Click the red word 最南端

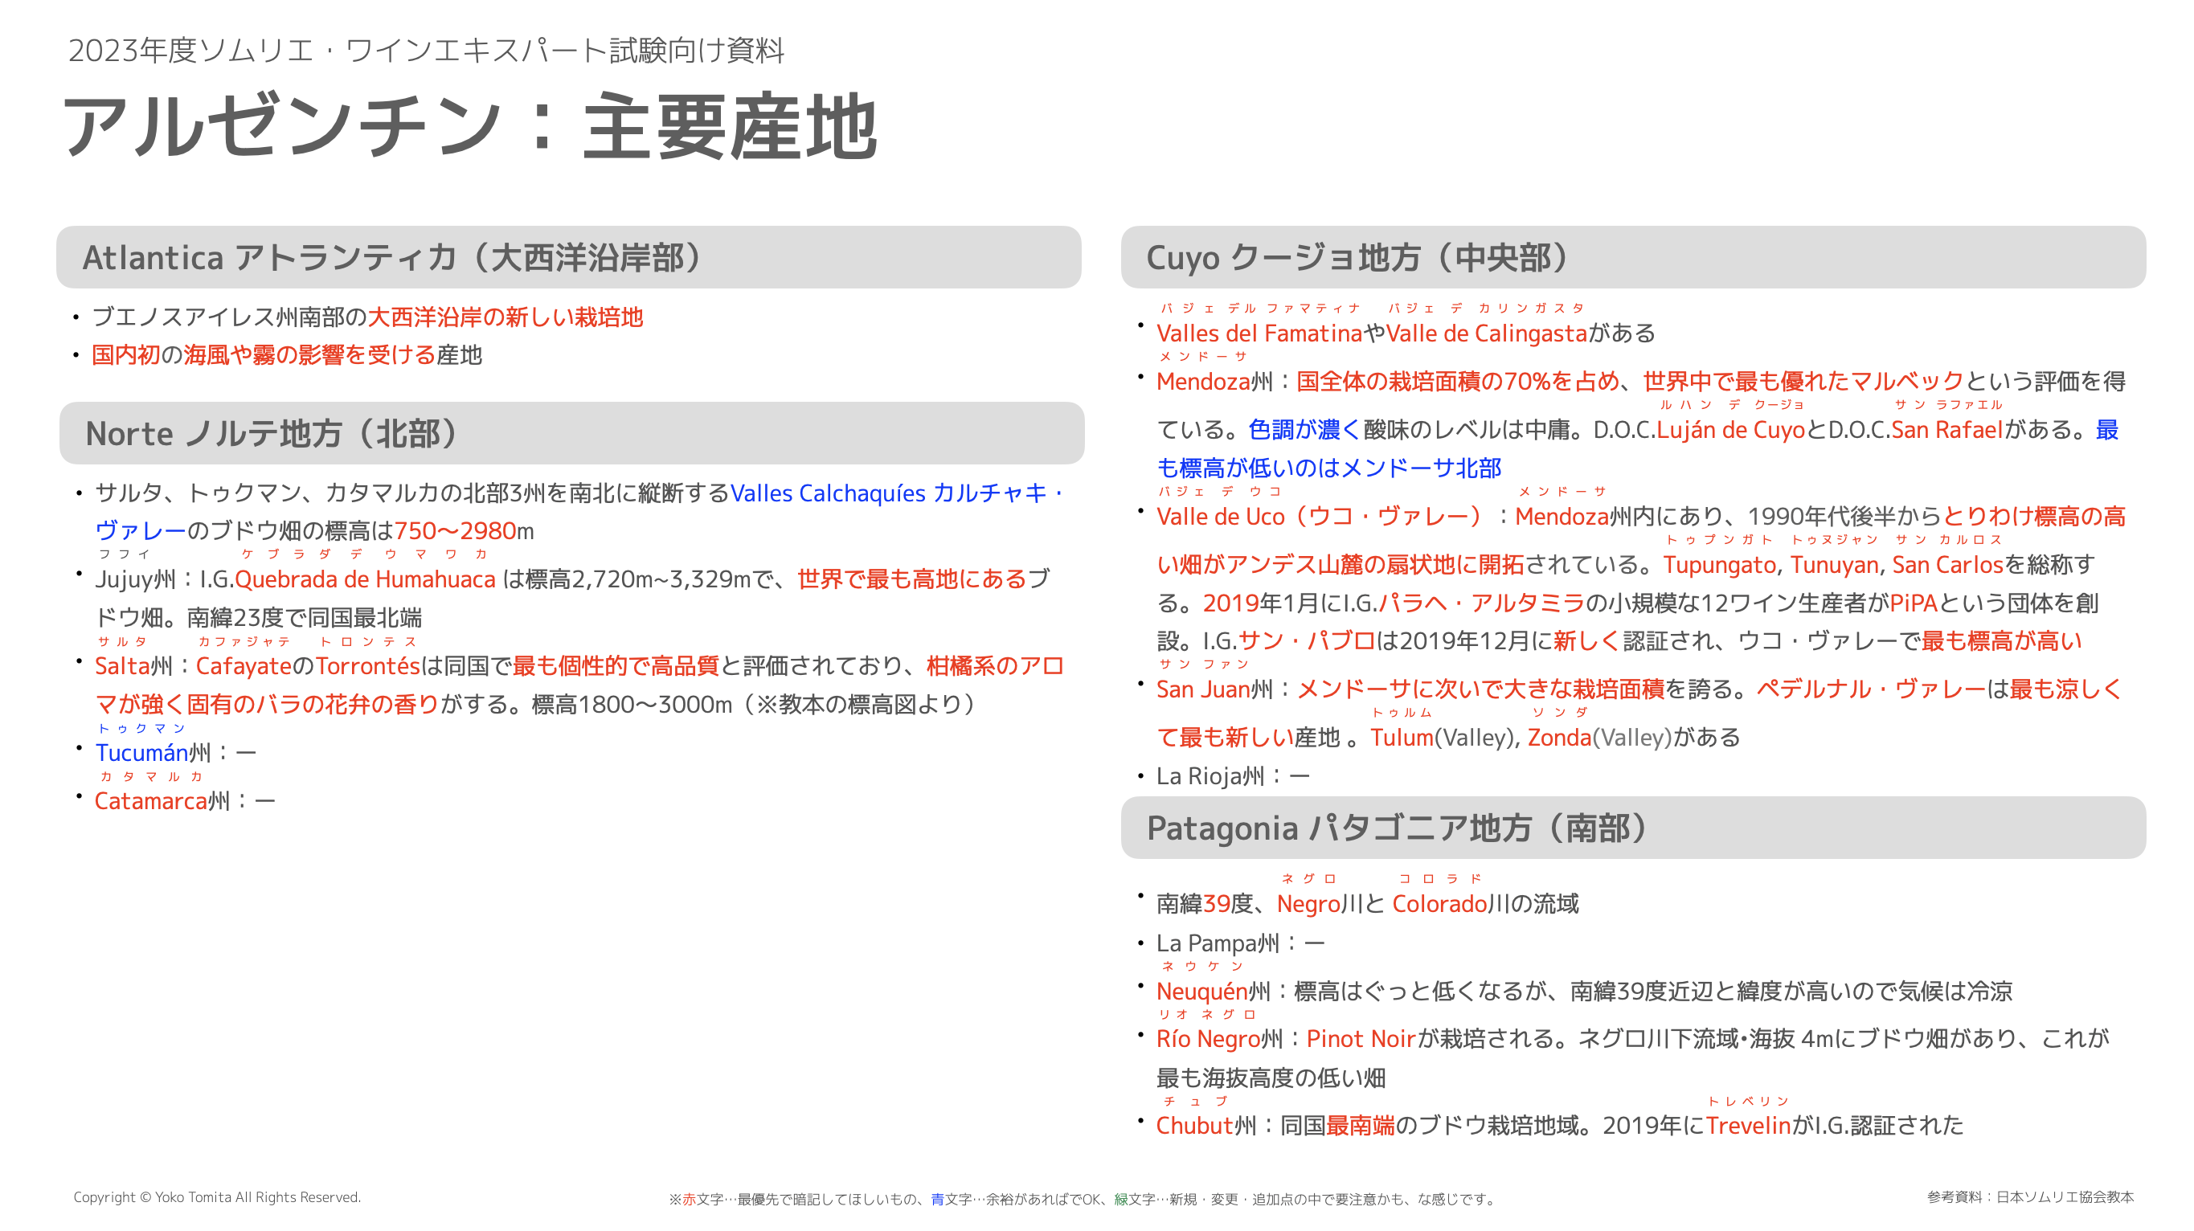pyautogui.click(x=1360, y=1127)
